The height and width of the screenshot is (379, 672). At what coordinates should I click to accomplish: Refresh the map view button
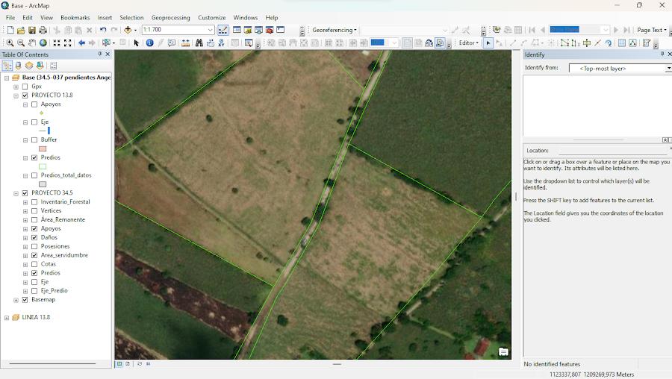[140, 363]
